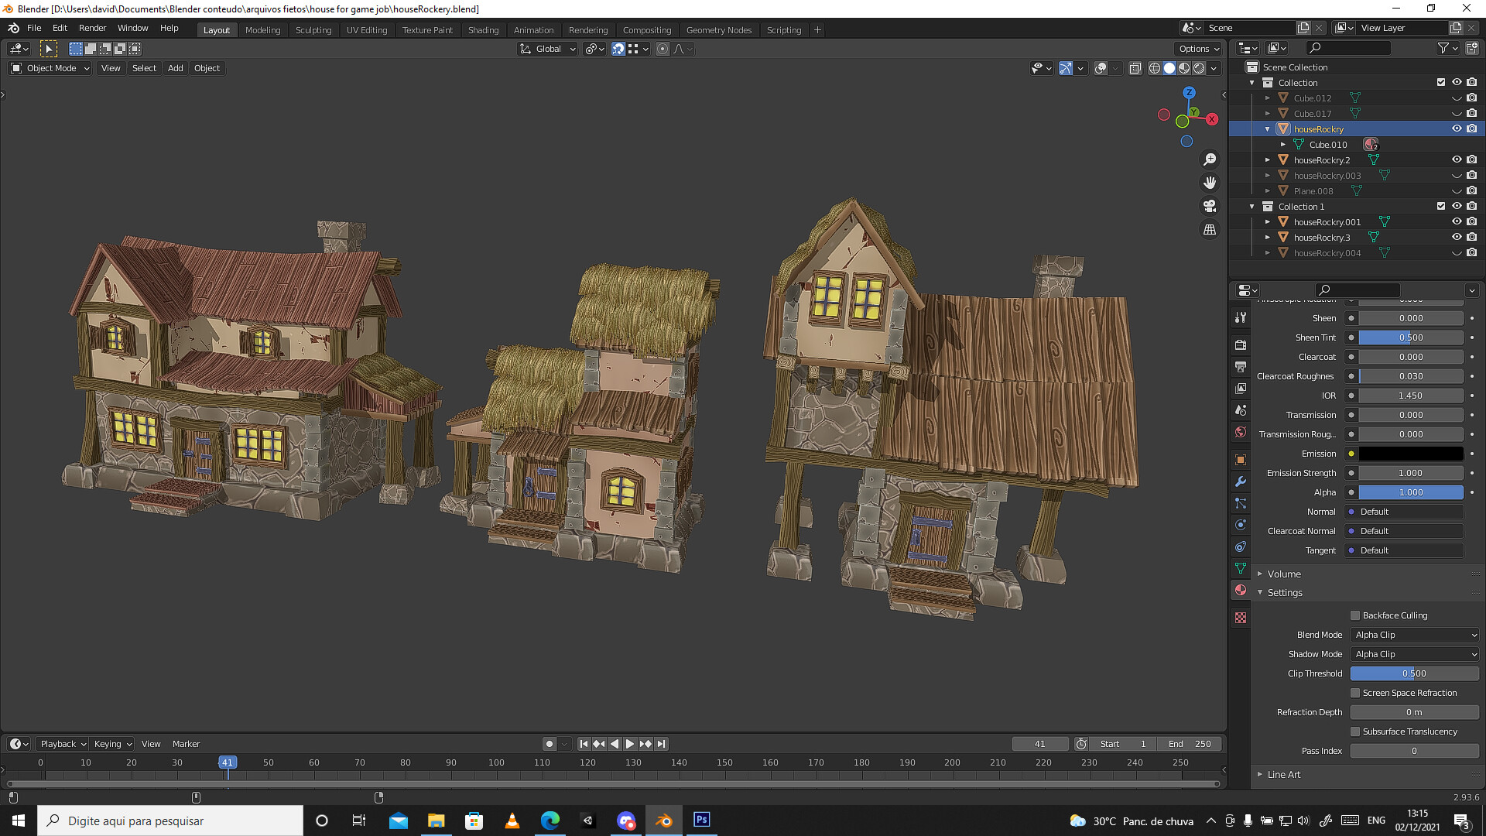Toggle camera view gizmo icon
The width and height of the screenshot is (1486, 836).
click(1210, 206)
